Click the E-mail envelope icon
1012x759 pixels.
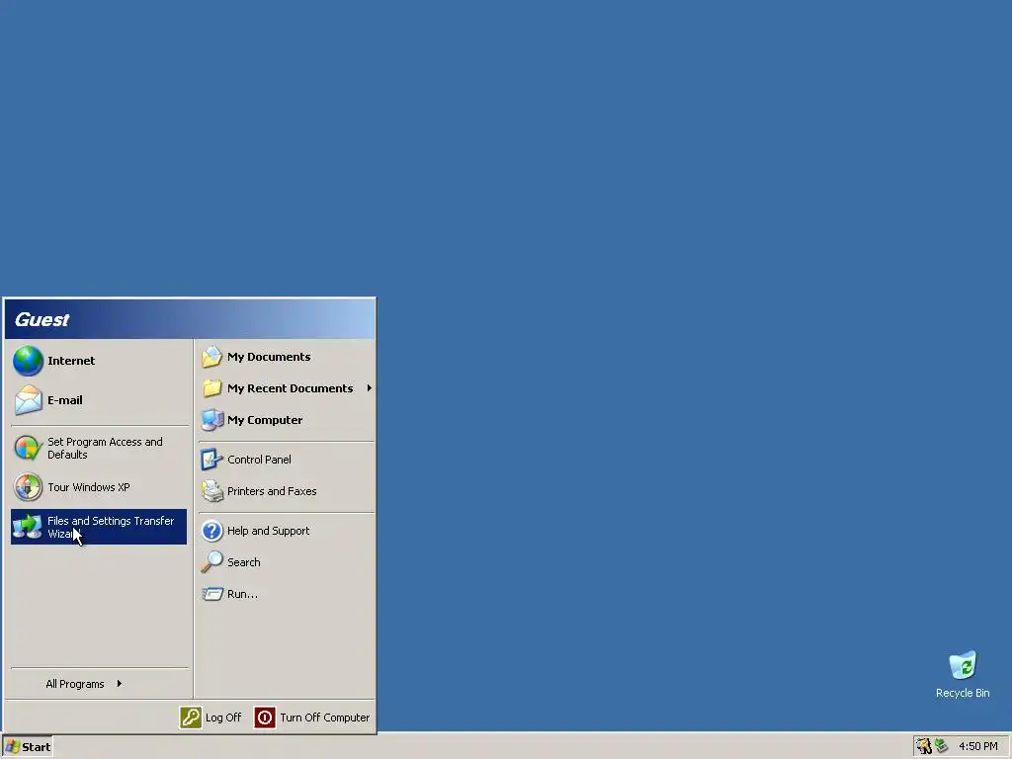pos(28,400)
